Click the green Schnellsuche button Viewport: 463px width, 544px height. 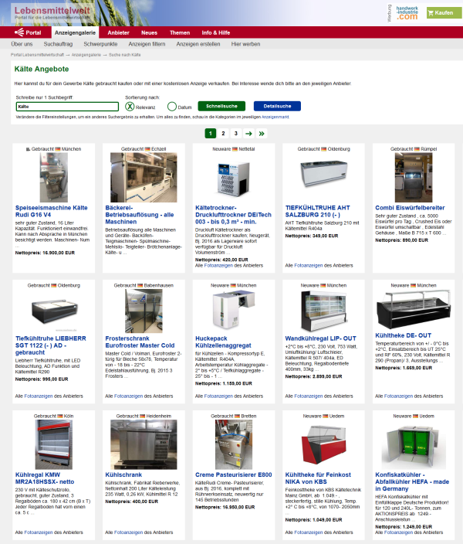(x=221, y=106)
